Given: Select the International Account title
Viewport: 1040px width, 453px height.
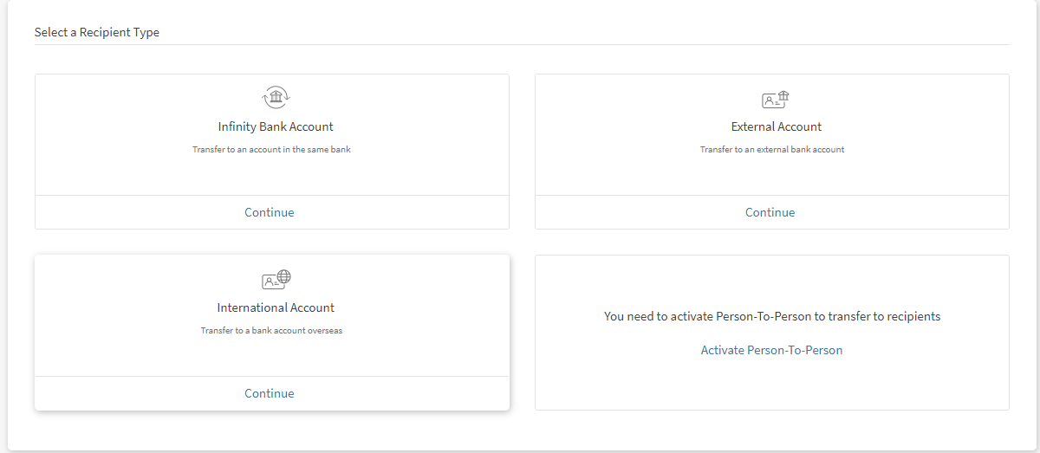Looking at the screenshot, I should (x=276, y=307).
